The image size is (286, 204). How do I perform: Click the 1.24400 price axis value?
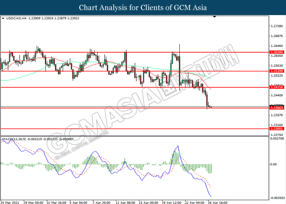pos(277,95)
